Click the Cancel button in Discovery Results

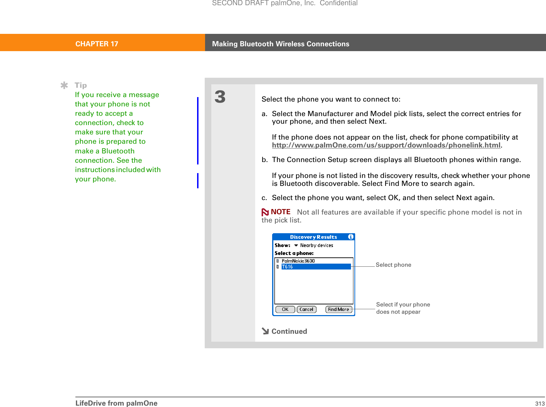(306, 310)
